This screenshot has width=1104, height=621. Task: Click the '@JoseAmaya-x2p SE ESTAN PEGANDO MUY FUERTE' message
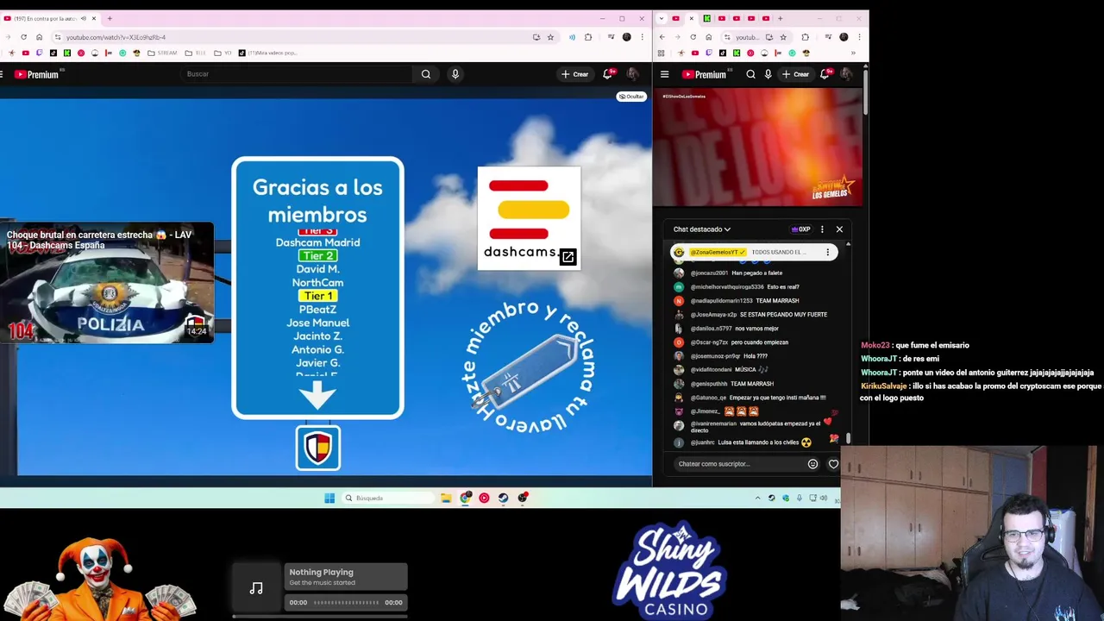pyautogui.click(x=750, y=315)
